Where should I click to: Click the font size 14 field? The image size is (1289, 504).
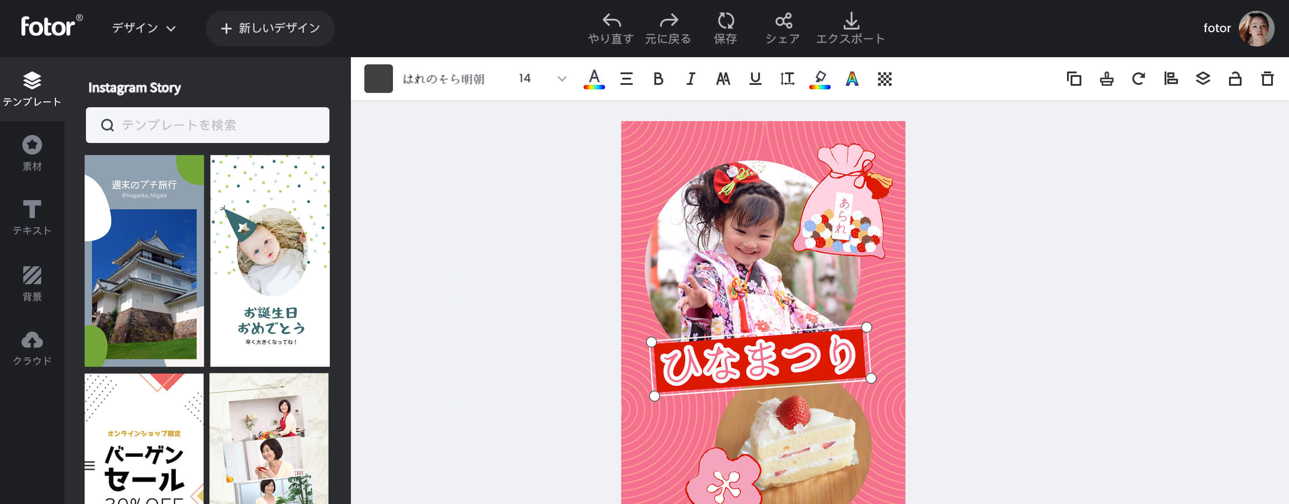525,79
